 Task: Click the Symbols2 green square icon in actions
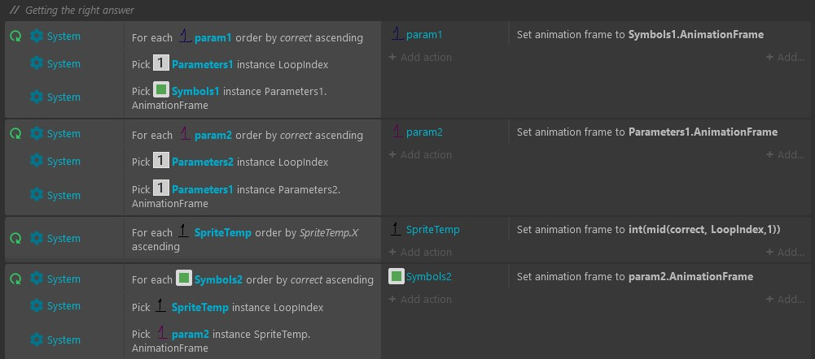coord(397,276)
